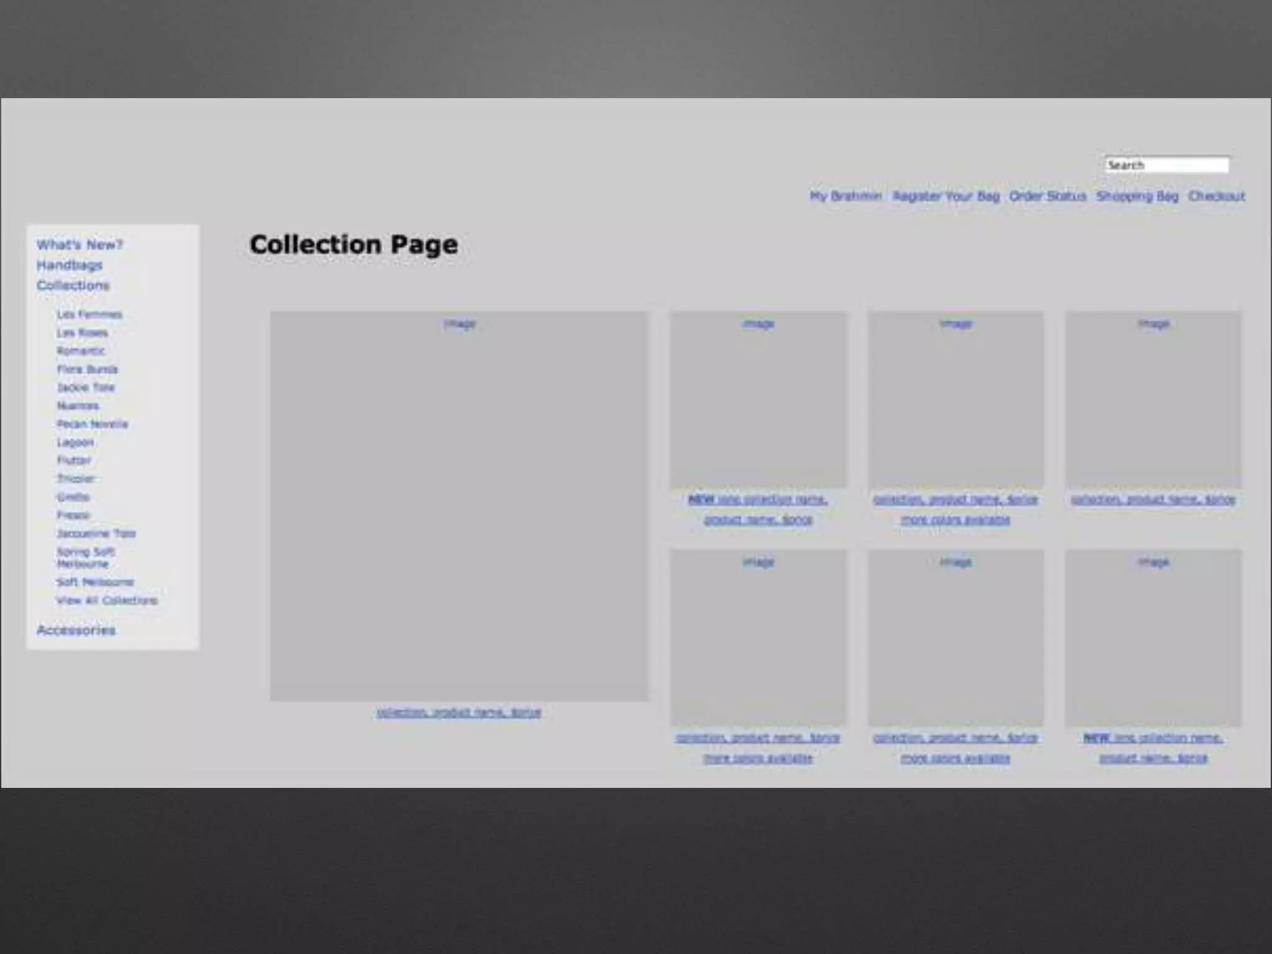The width and height of the screenshot is (1272, 954).
Task: Select Handbags in the sidebar menu
Action: (x=70, y=265)
